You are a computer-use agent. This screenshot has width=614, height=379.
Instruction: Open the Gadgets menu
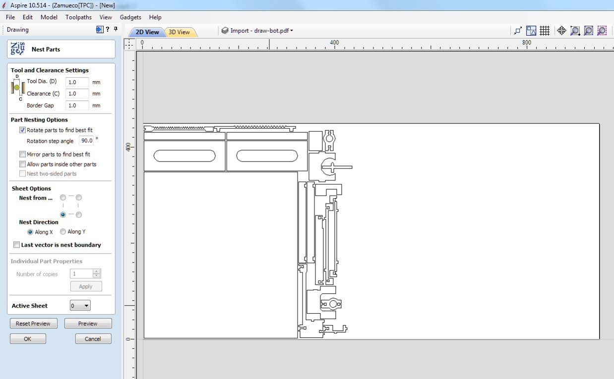pos(130,17)
